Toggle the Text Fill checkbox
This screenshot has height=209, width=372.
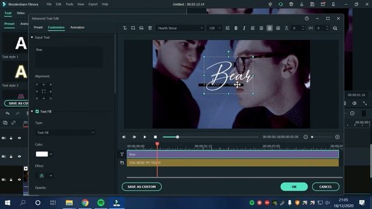[x=37, y=111]
